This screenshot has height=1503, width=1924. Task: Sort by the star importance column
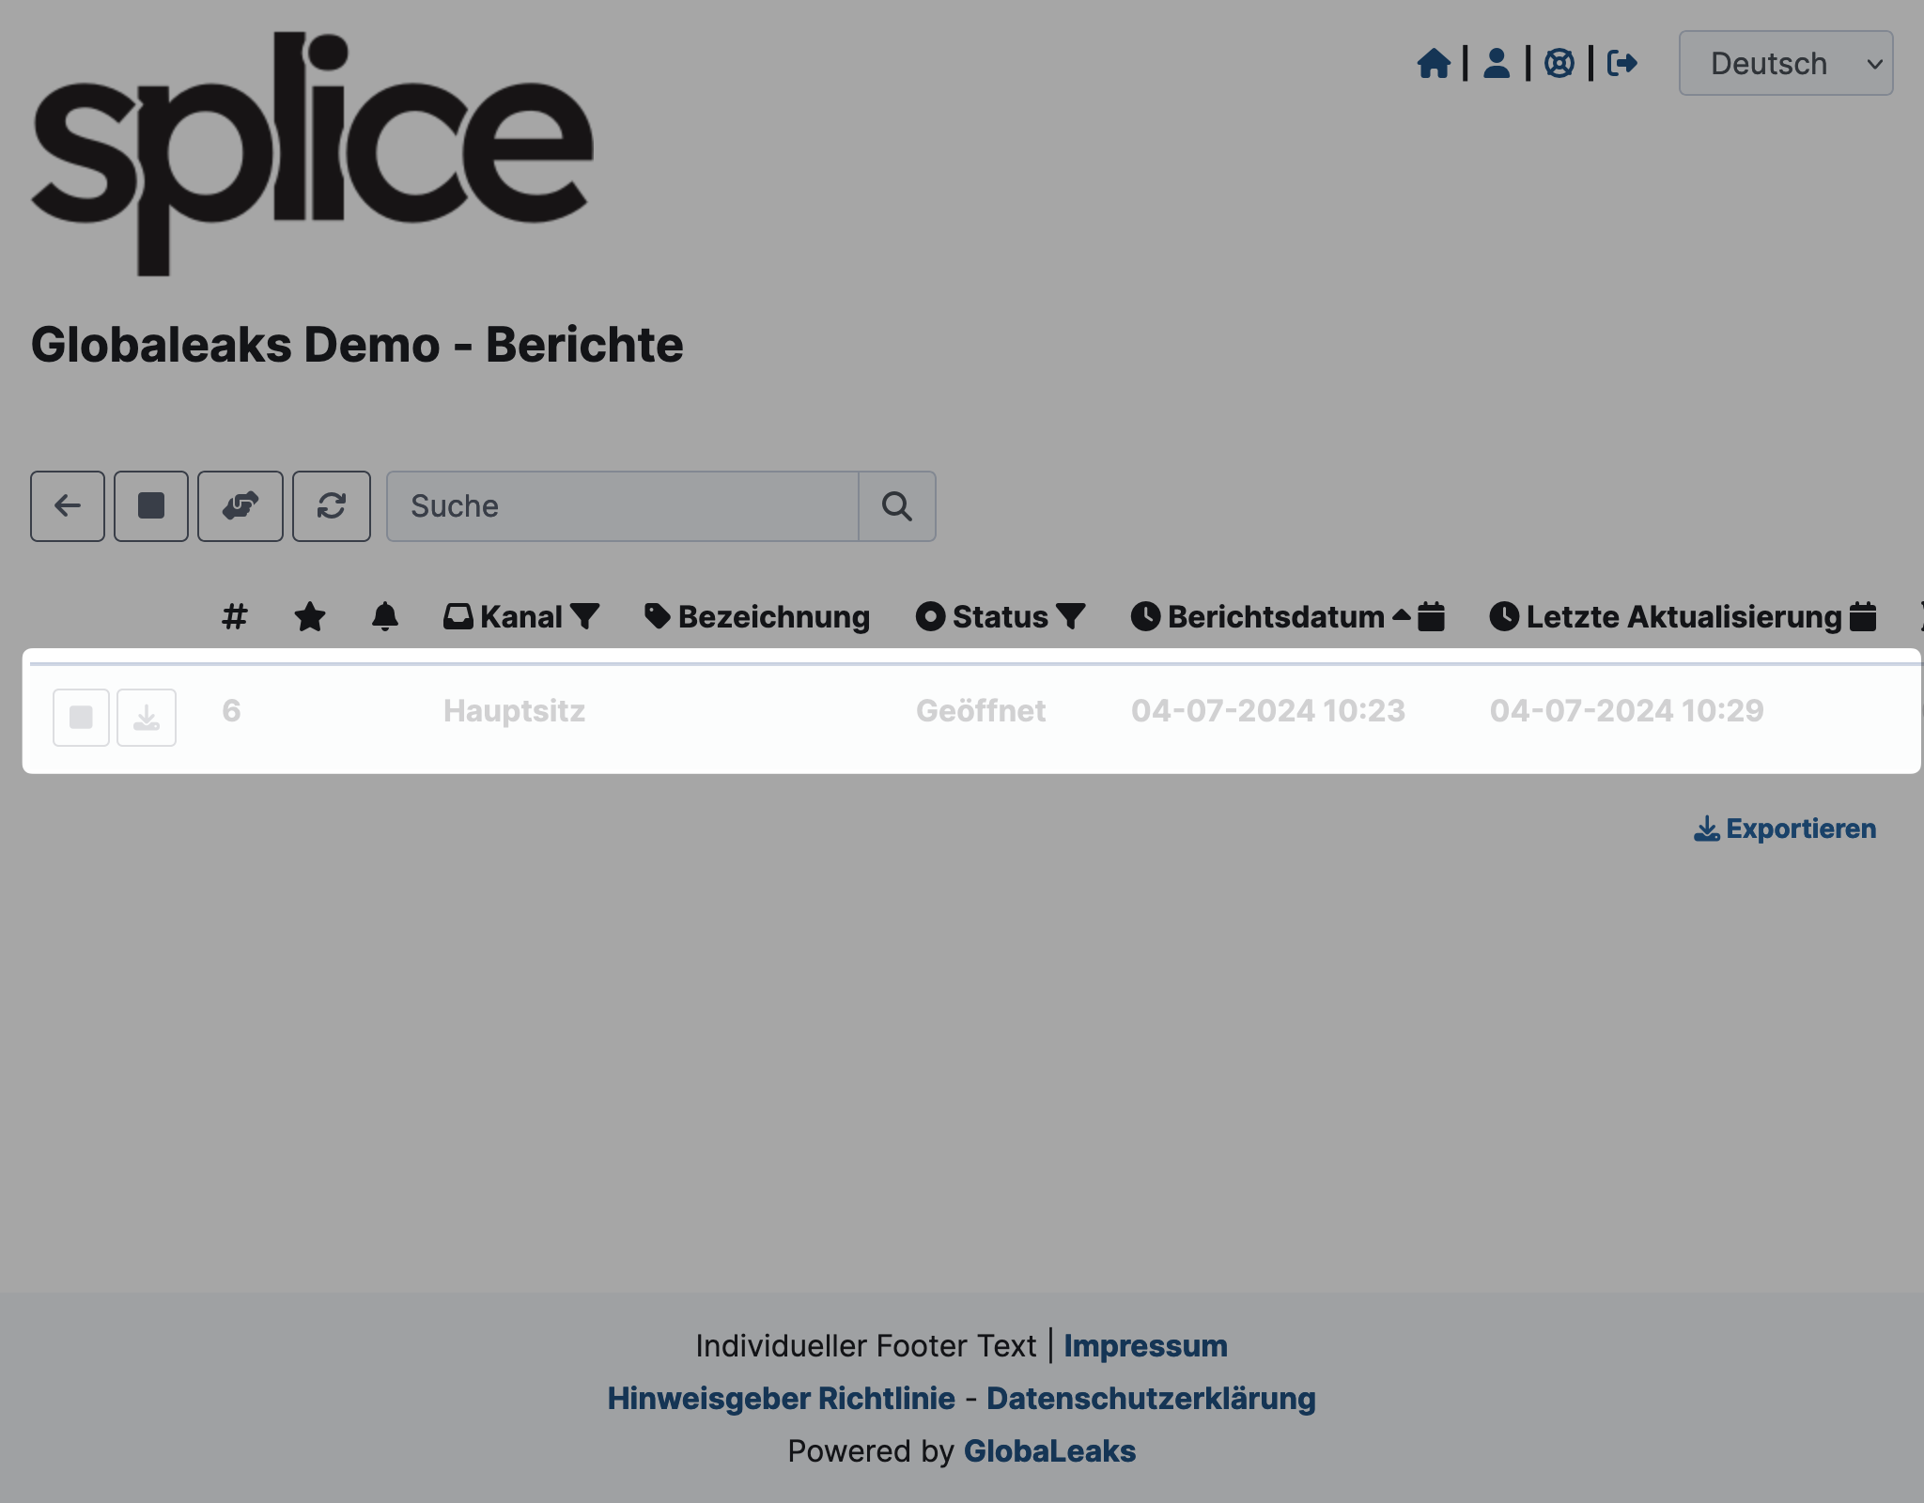click(x=310, y=617)
